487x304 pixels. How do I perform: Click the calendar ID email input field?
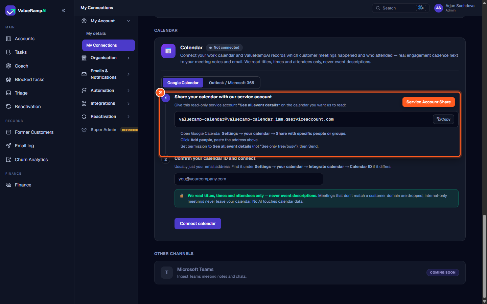click(249, 179)
